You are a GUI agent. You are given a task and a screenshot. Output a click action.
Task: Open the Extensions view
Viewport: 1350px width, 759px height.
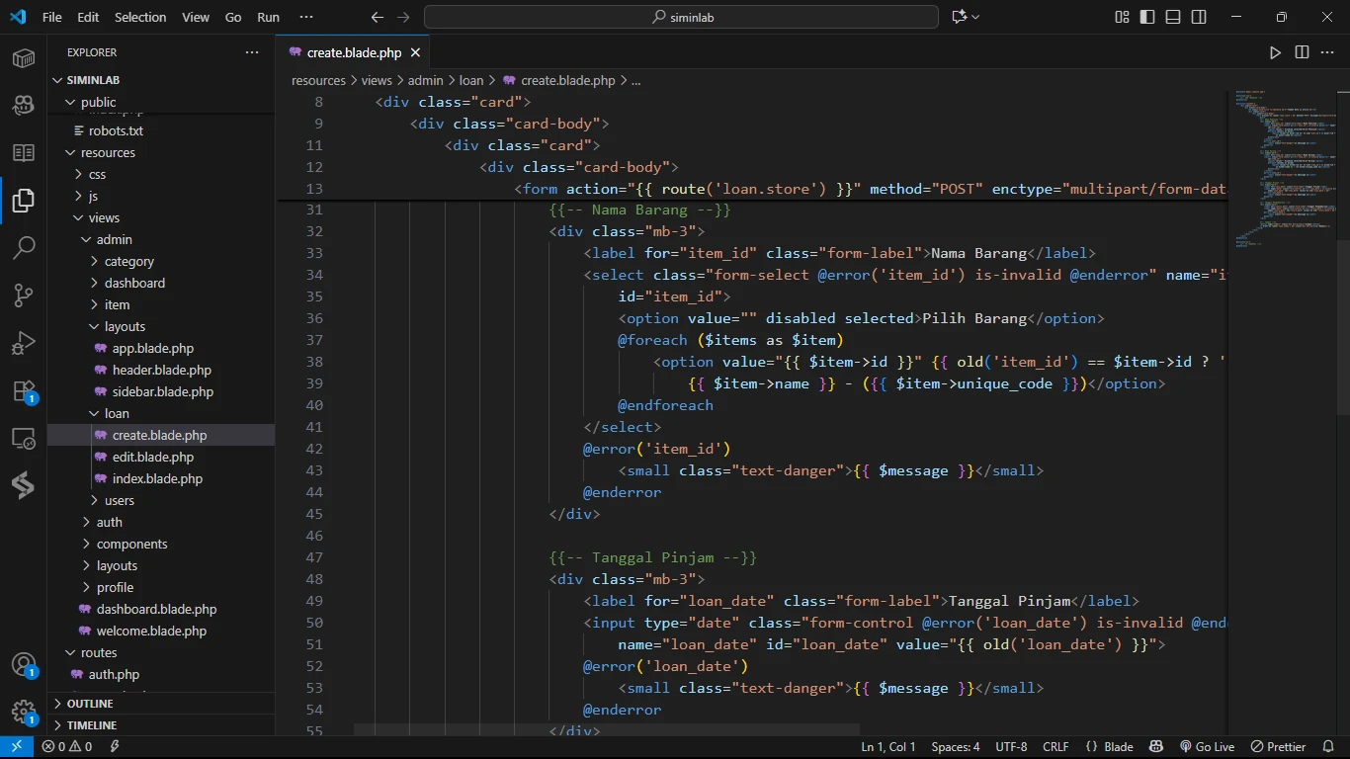pos(24,390)
